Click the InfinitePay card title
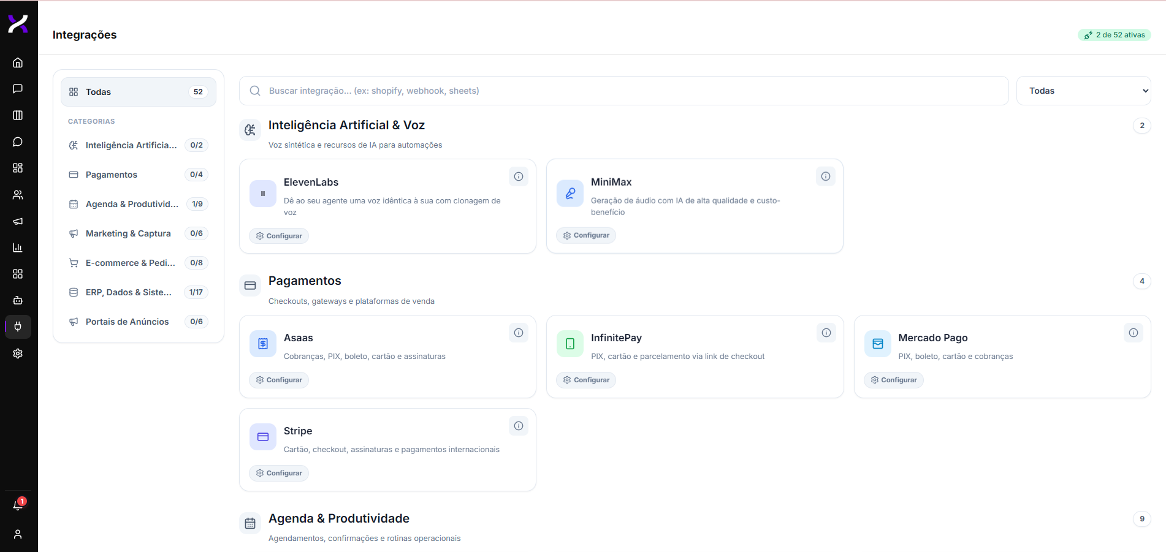 (616, 338)
